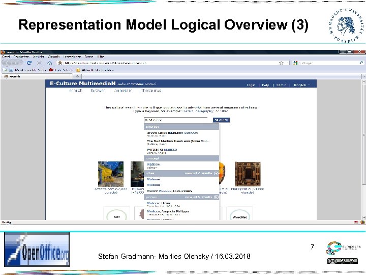
Task: Open the thesaurus navigation tab
Action: (x=151, y=91)
